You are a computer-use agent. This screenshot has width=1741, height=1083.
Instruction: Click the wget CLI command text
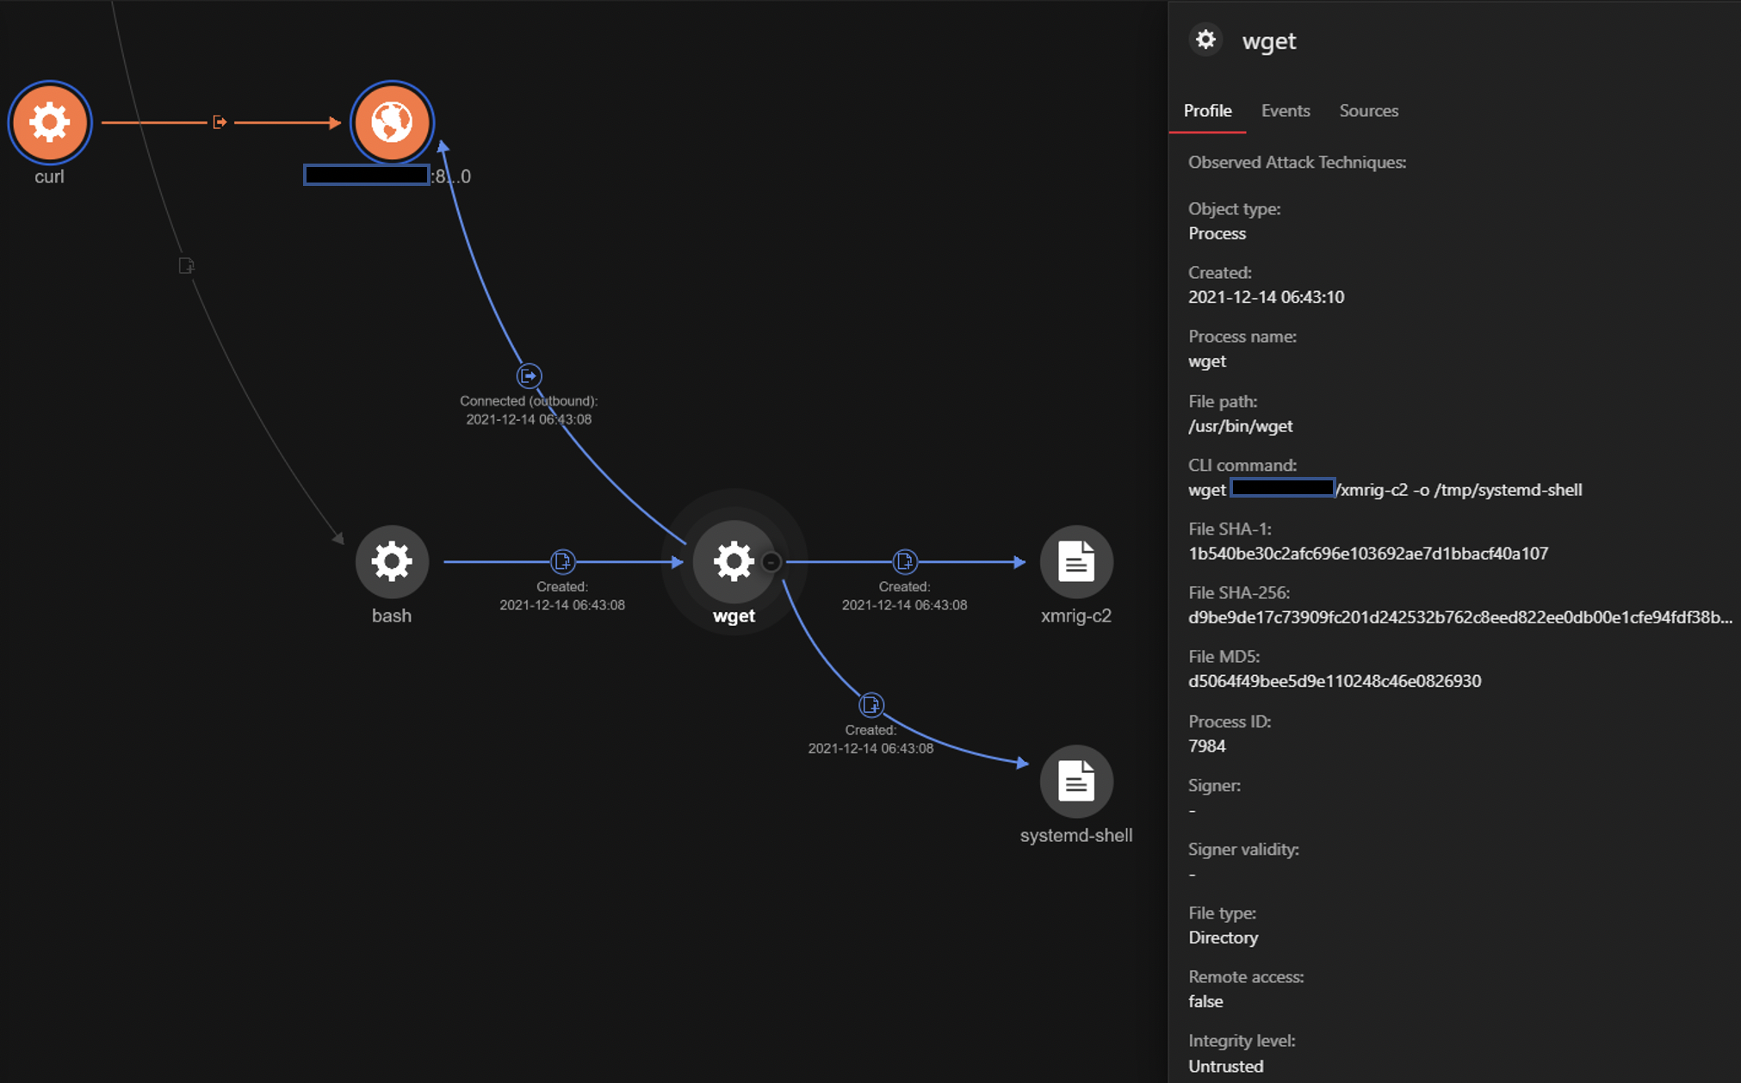click(1385, 490)
